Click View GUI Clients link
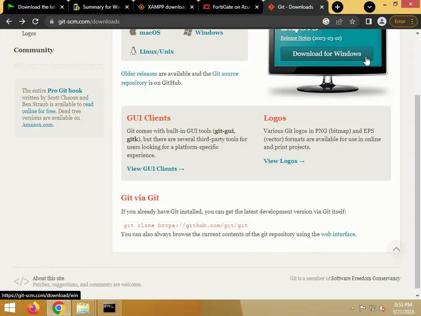 click(155, 169)
